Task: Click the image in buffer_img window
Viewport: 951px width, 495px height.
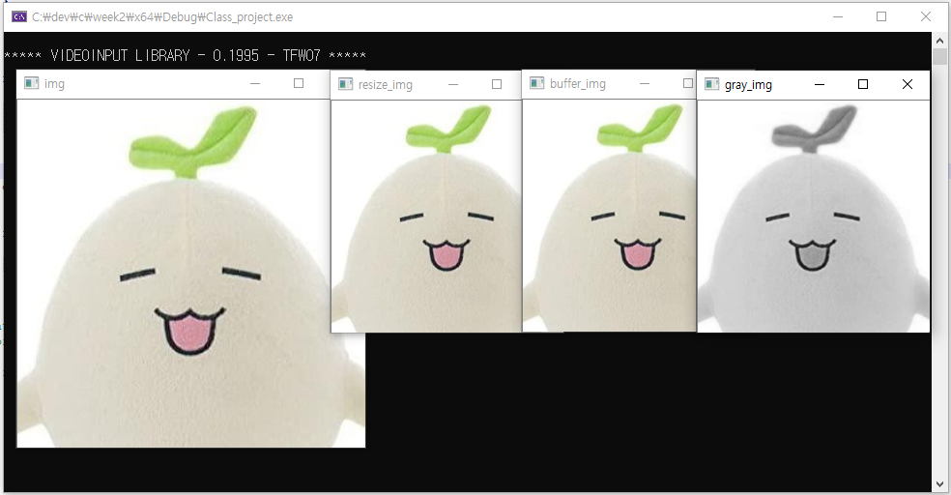Action: point(610,216)
